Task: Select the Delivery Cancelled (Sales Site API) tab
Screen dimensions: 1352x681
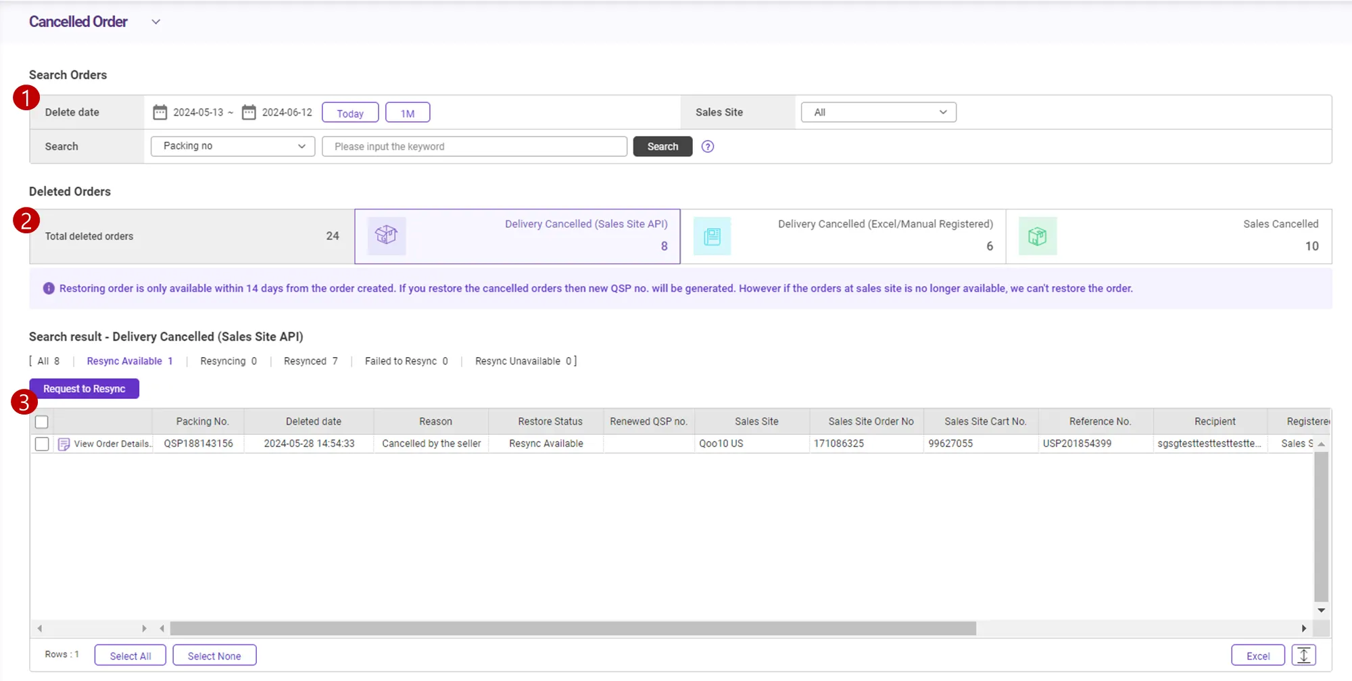Action: click(x=517, y=236)
